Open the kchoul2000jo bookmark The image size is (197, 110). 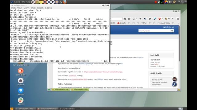(164, 23)
